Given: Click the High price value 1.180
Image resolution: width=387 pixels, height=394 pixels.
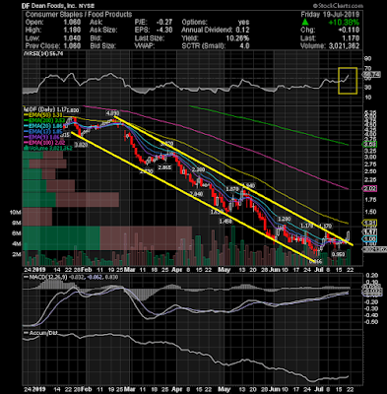Looking at the screenshot, I should (x=71, y=30).
